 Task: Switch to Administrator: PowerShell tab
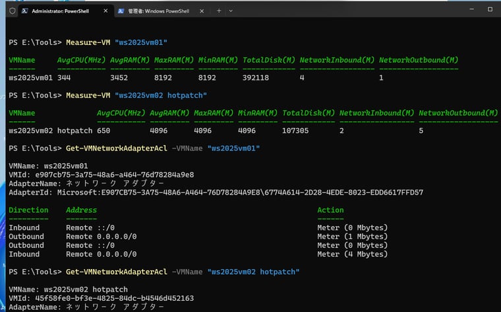[65, 11]
